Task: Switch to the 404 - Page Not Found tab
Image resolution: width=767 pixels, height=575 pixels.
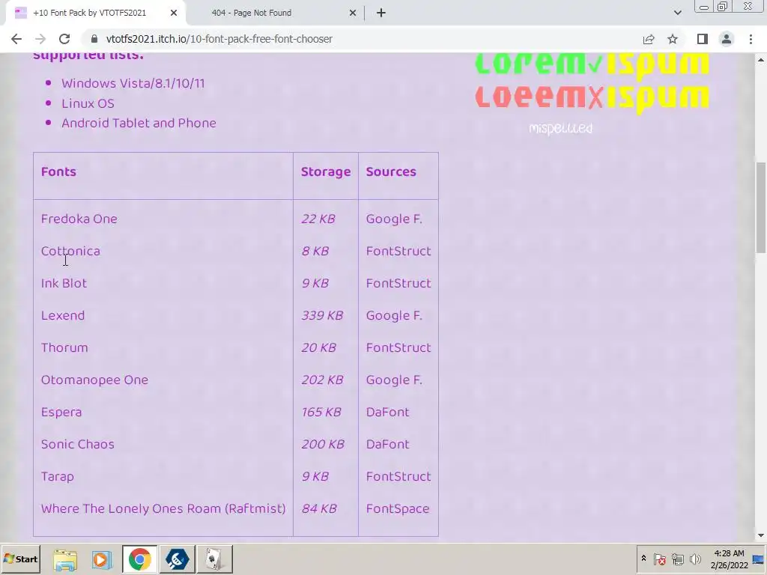Action: point(275,13)
